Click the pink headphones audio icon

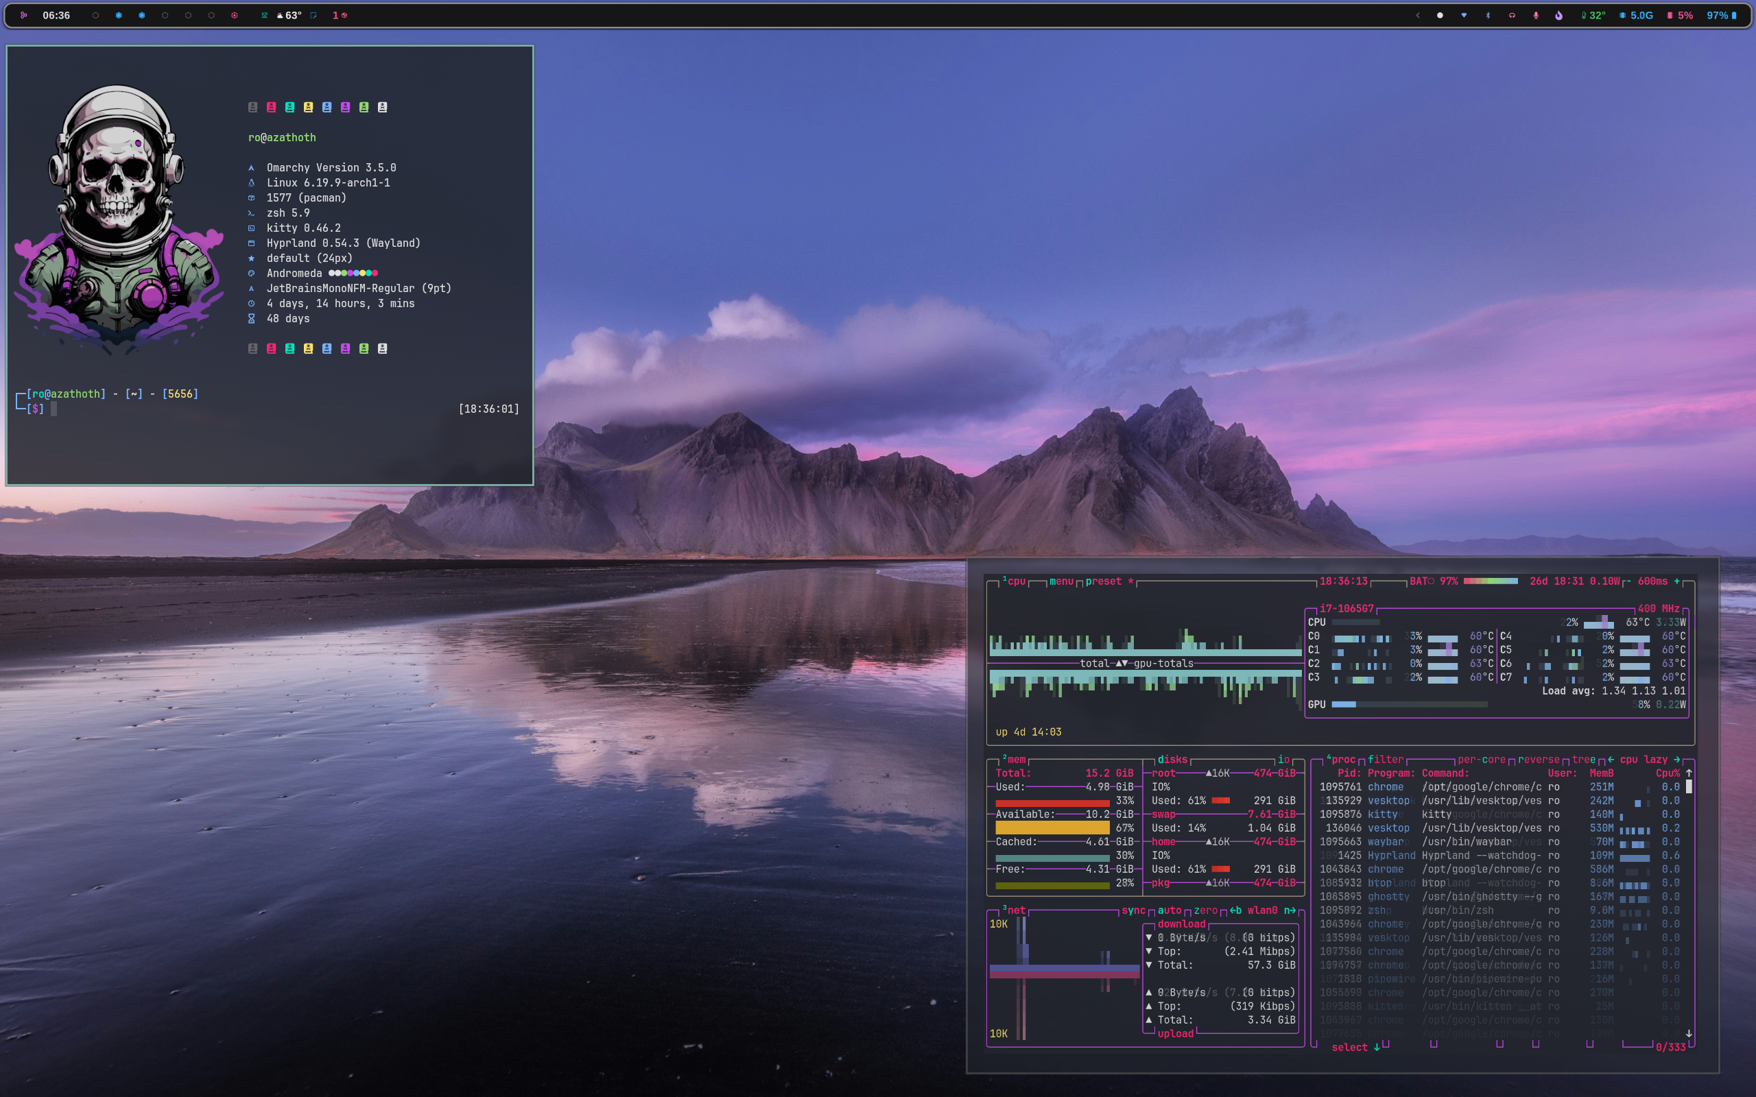coord(1512,15)
